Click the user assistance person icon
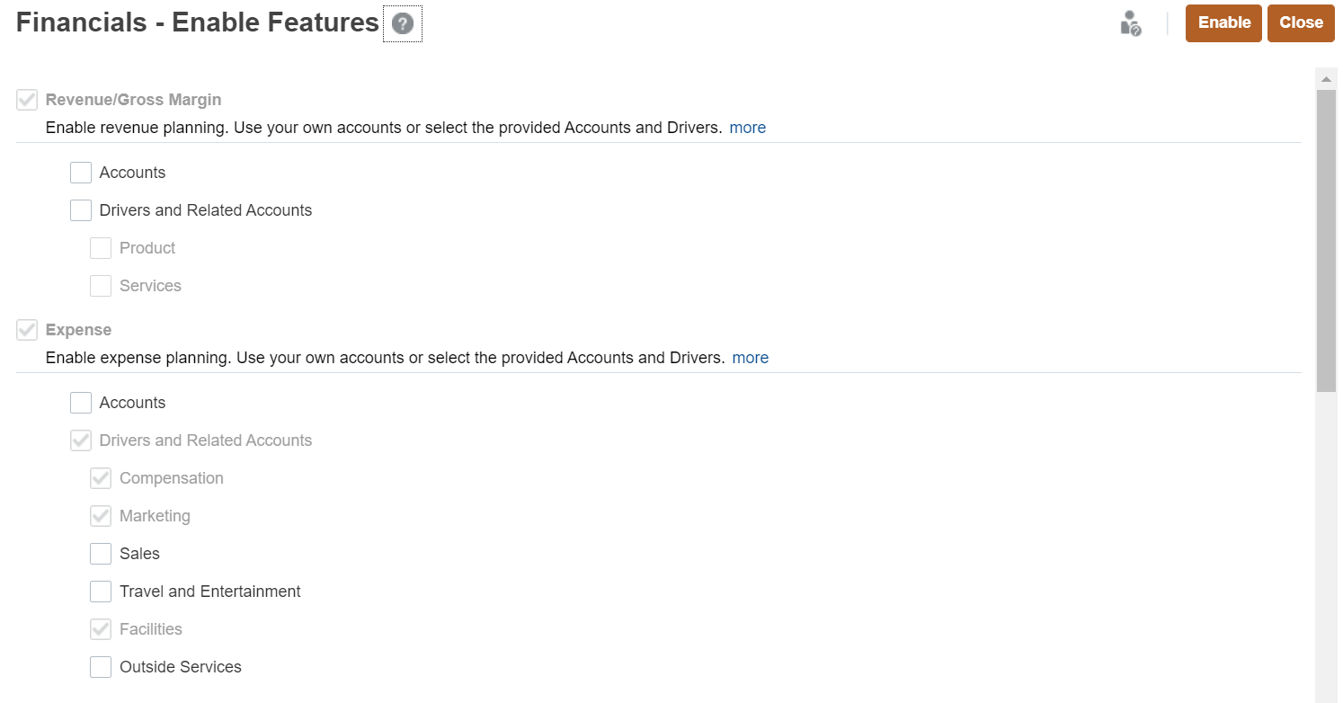Image resolution: width=1343 pixels, height=703 pixels. pyautogui.click(x=1129, y=23)
